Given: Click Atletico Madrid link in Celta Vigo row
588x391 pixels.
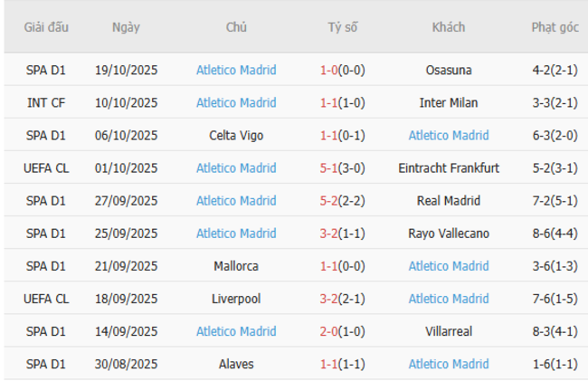Looking at the screenshot, I should tap(448, 135).
